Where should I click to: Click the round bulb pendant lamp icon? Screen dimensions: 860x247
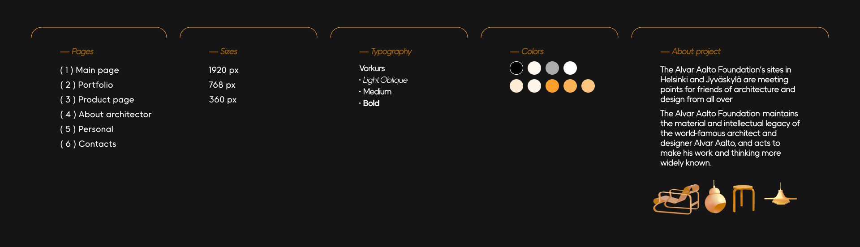point(715,199)
